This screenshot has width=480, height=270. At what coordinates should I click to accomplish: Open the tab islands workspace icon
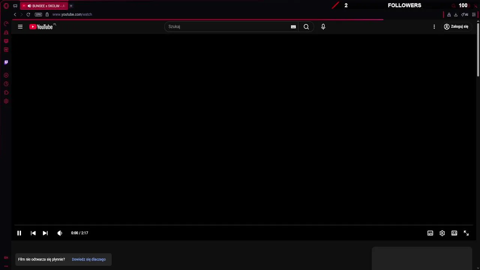tap(15, 6)
